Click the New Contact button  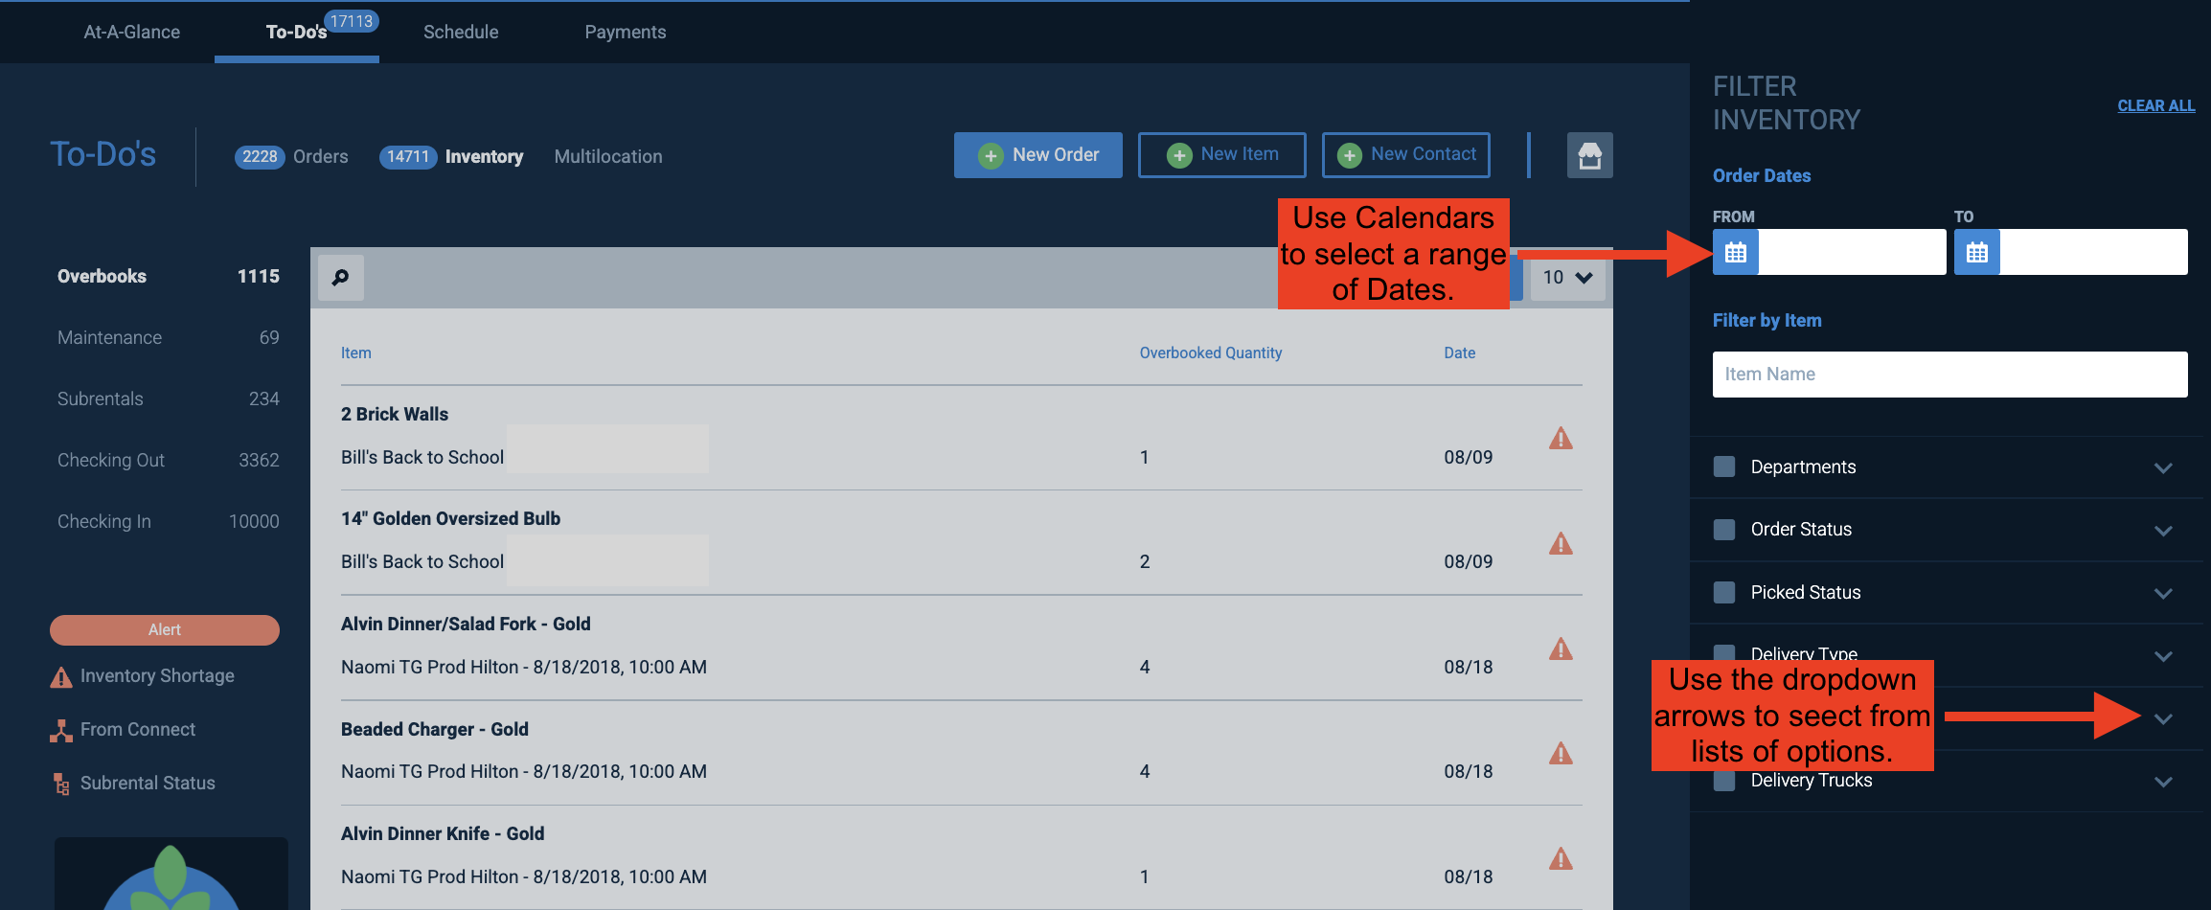[x=1406, y=155]
